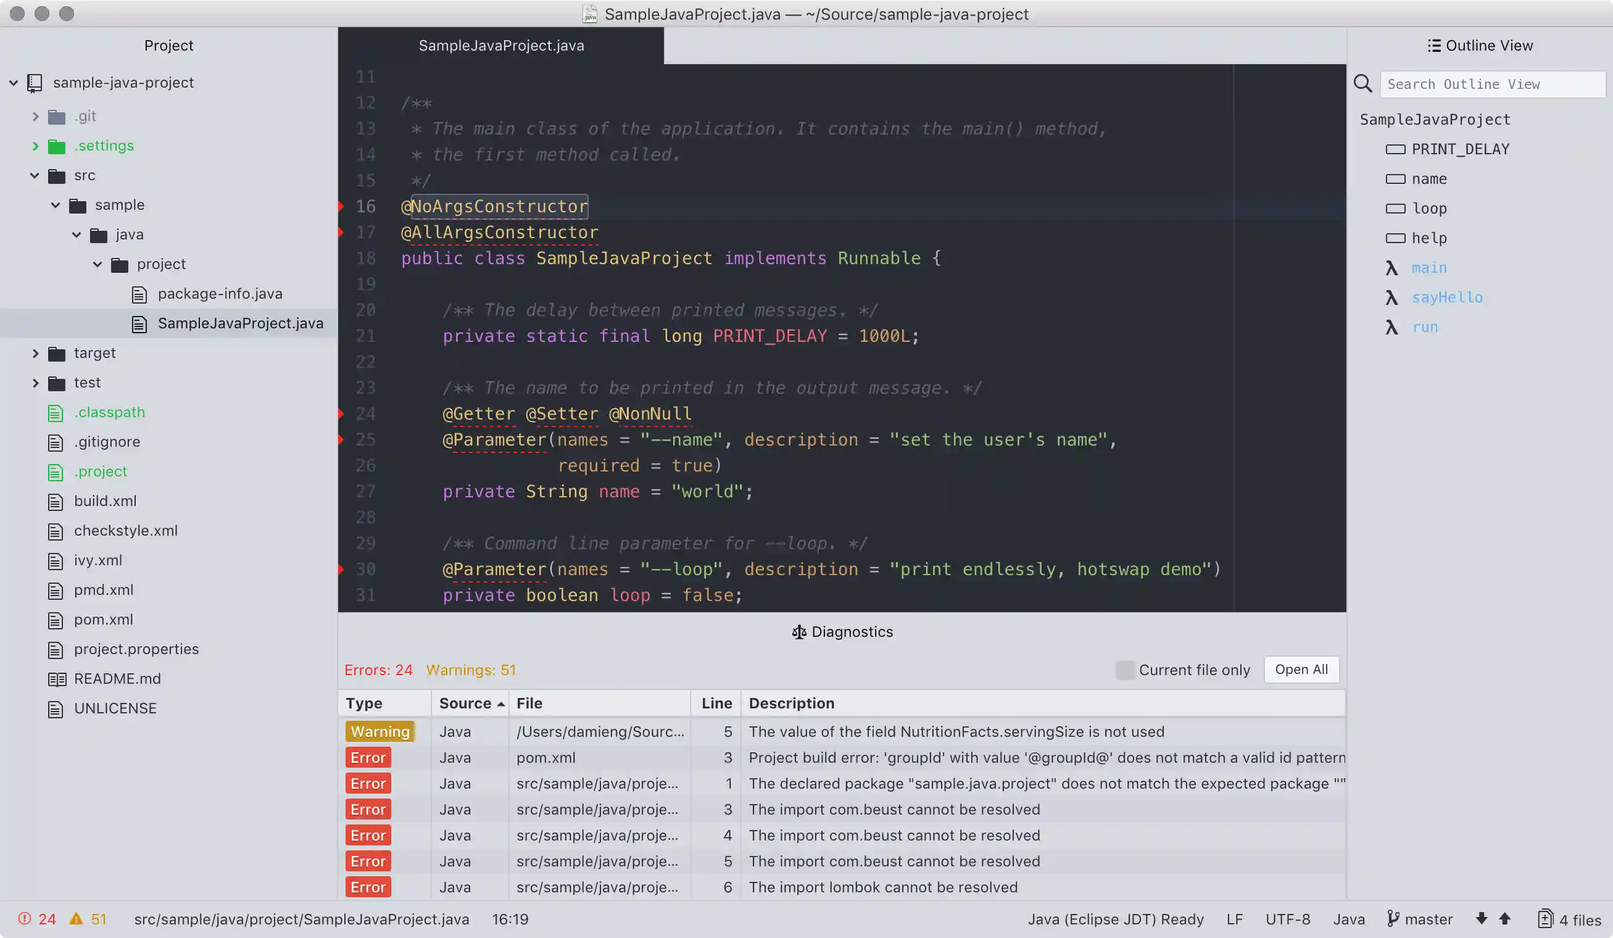The height and width of the screenshot is (938, 1613).
Task: Collapse the src folder in the Project tree
Action: pos(34,175)
